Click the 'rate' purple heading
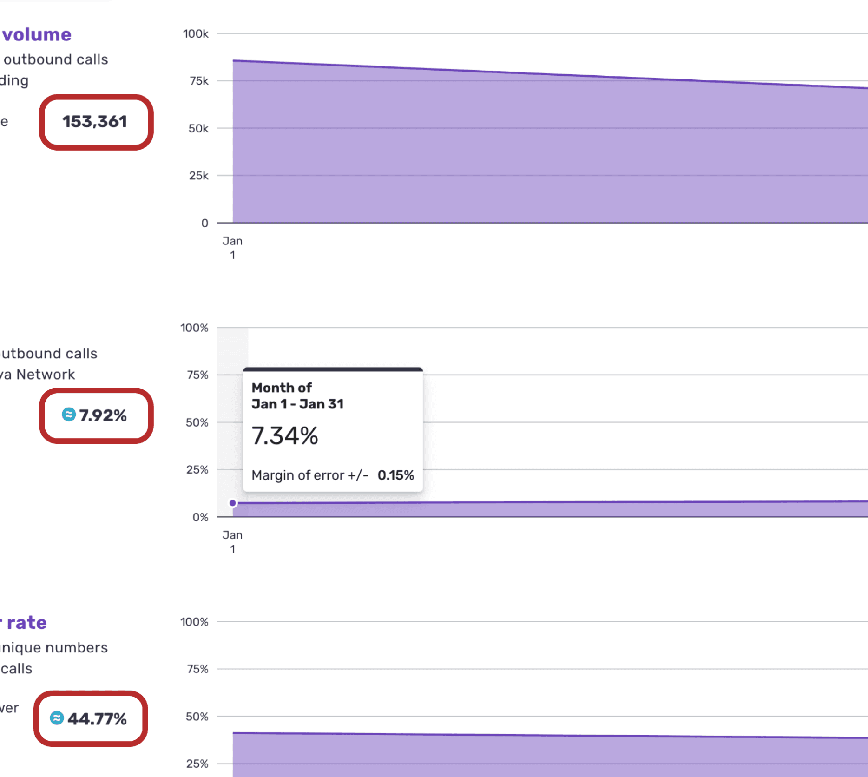The width and height of the screenshot is (868, 777). click(x=26, y=623)
